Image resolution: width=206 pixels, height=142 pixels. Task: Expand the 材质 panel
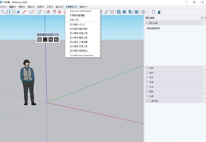tap(147, 68)
